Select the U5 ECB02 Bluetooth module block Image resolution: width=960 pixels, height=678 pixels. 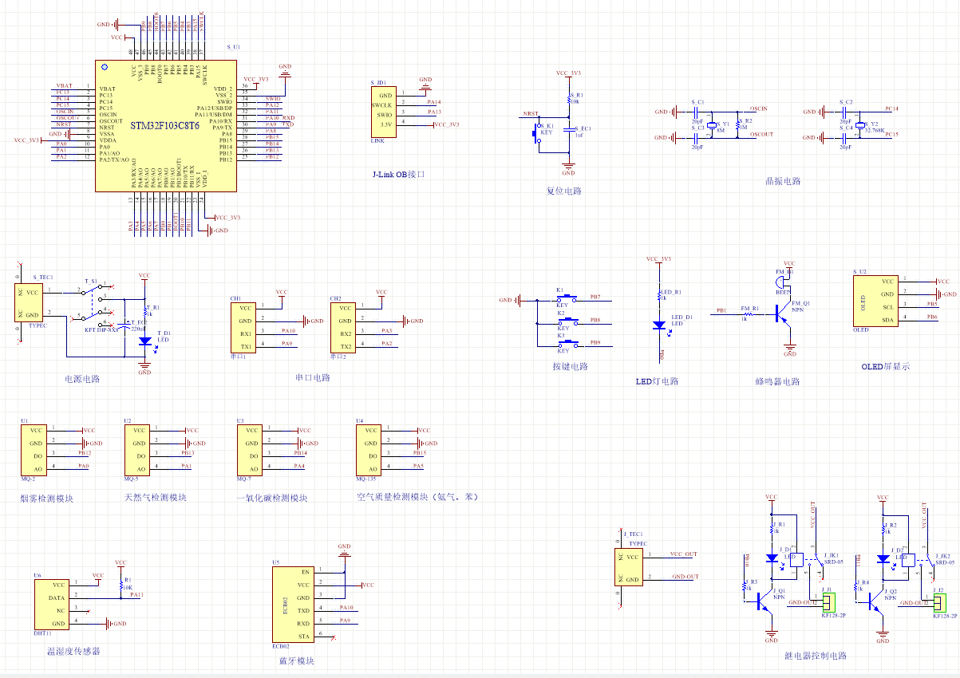292,605
